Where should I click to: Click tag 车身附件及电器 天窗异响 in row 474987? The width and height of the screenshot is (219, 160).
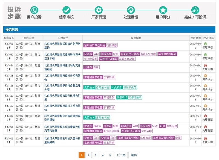tap(99, 77)
